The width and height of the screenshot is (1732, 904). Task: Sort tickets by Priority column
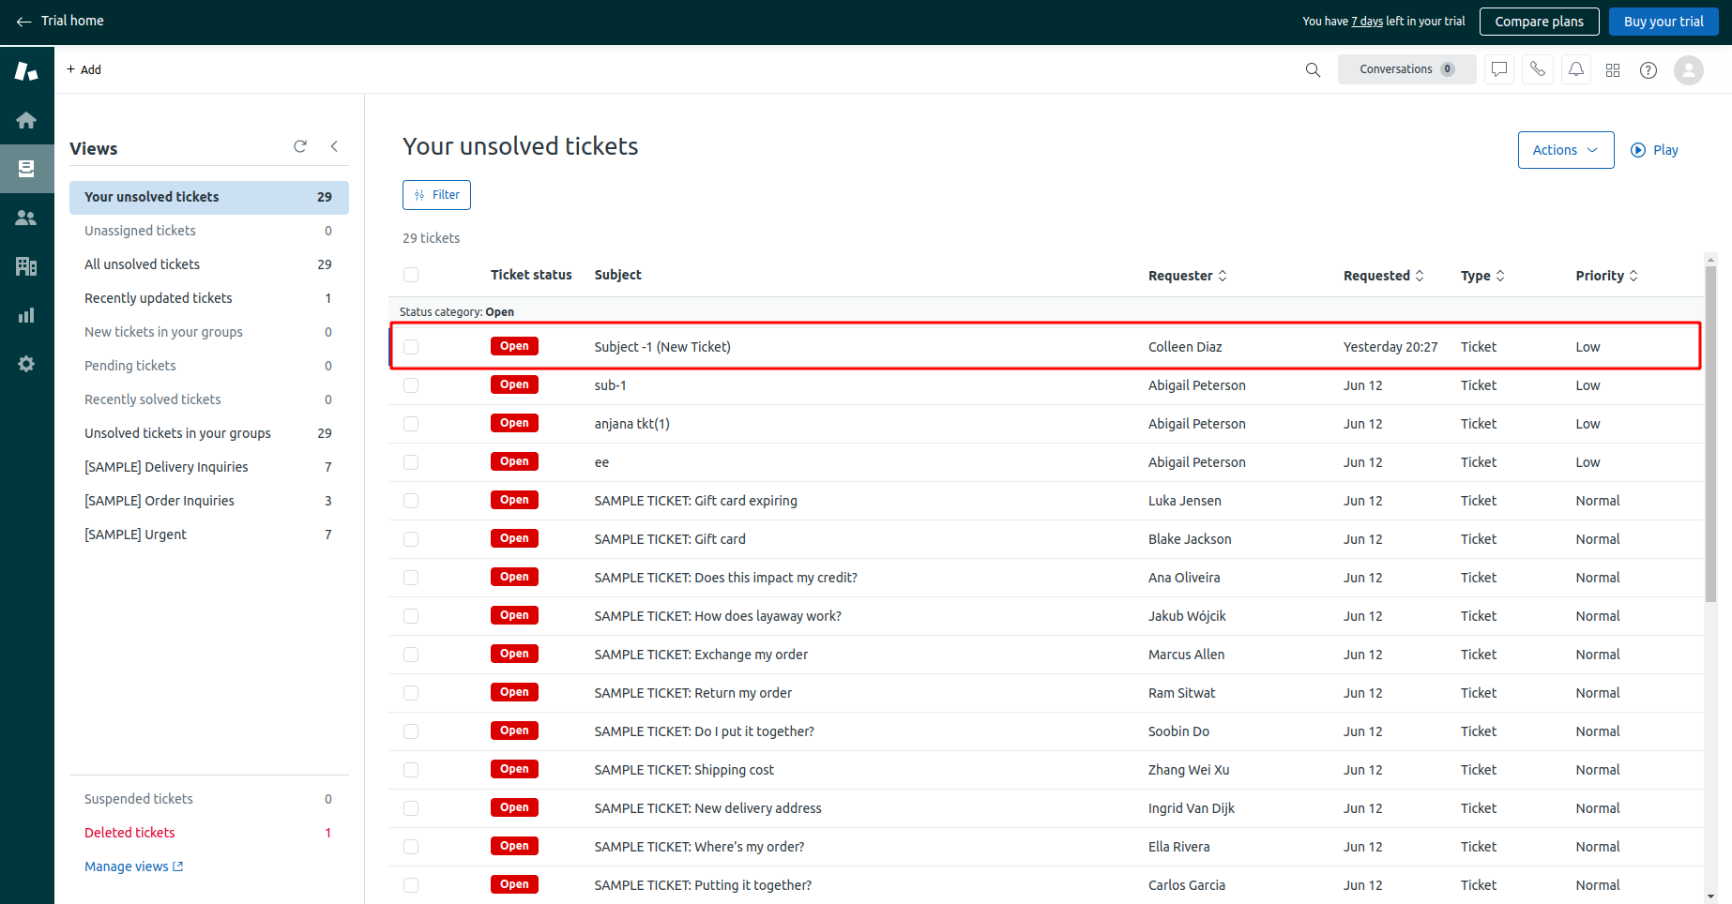pos(1606,276)
